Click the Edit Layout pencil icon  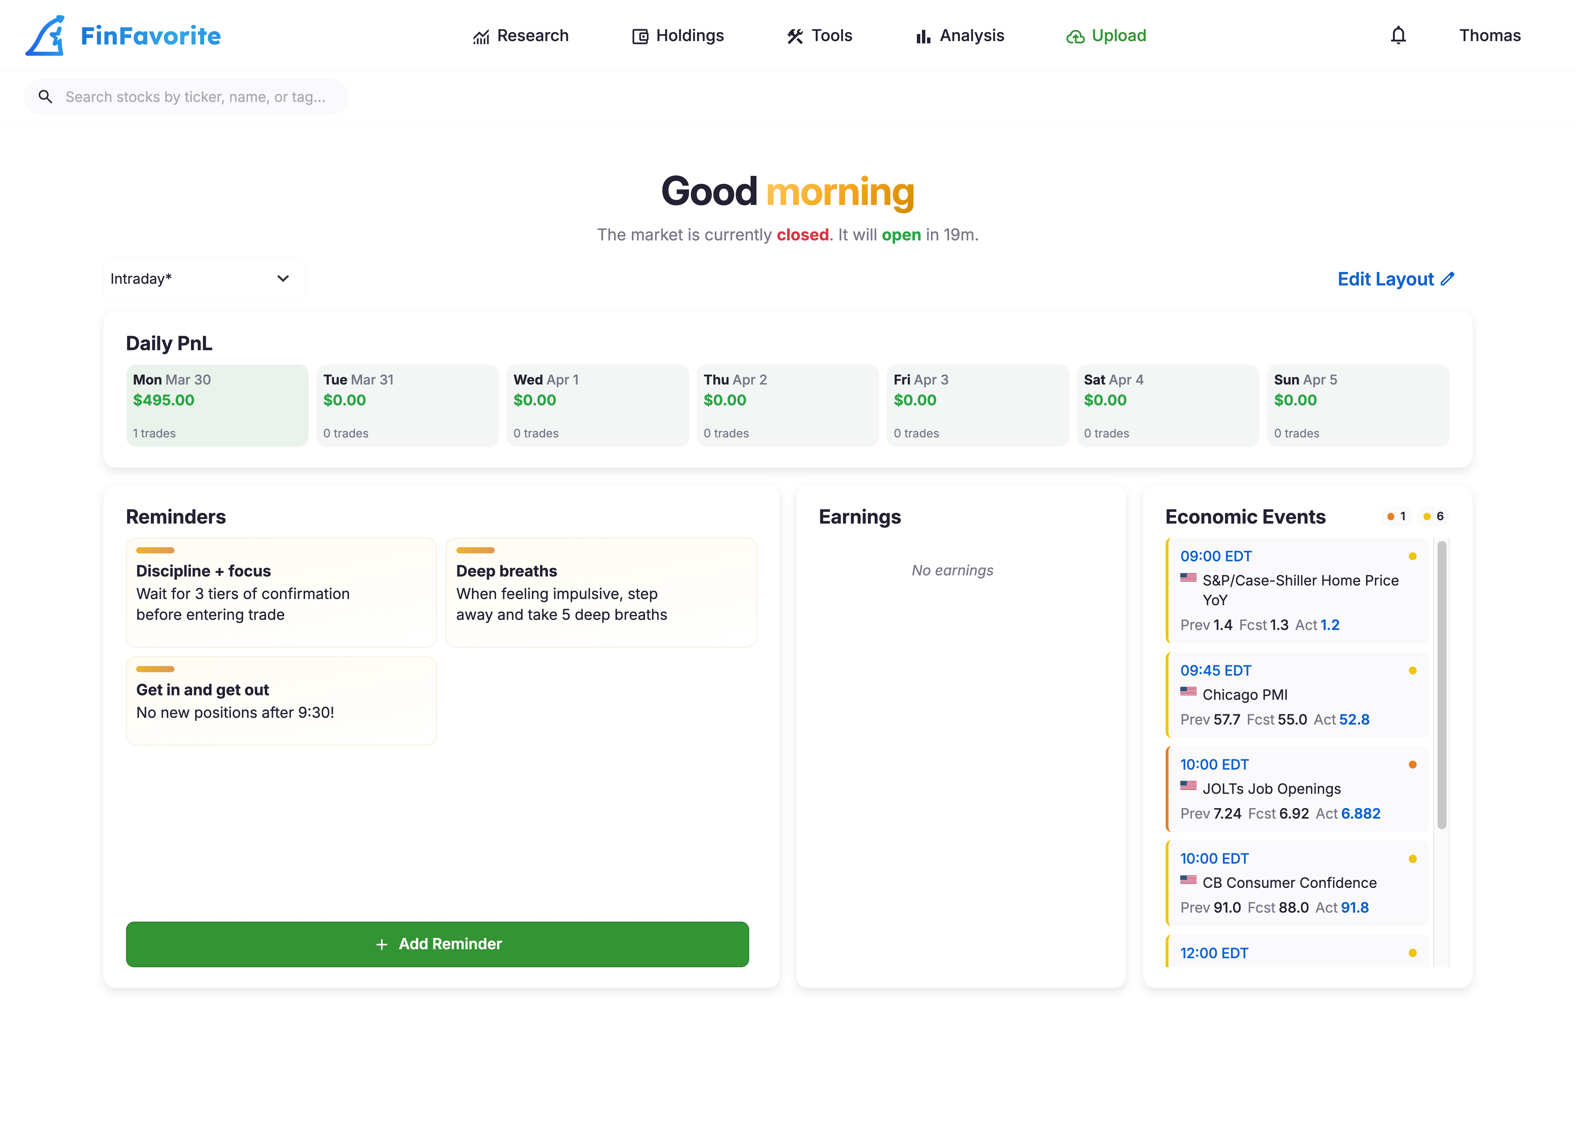pyautogui.click(x=1447, y=279)
